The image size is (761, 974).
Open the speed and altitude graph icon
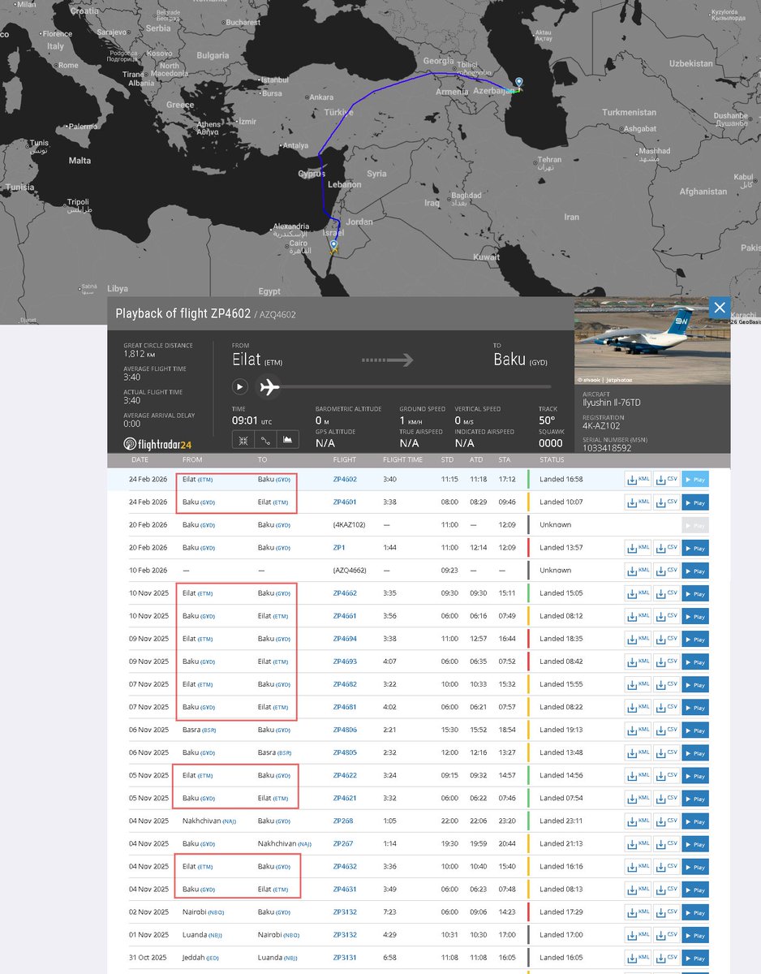[x=287, y=440]
